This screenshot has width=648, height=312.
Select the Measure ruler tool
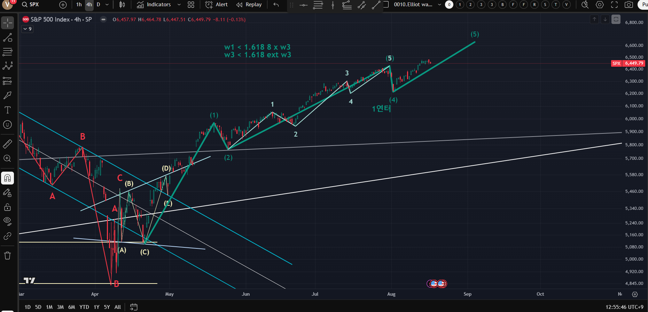[x=7, y=143]
